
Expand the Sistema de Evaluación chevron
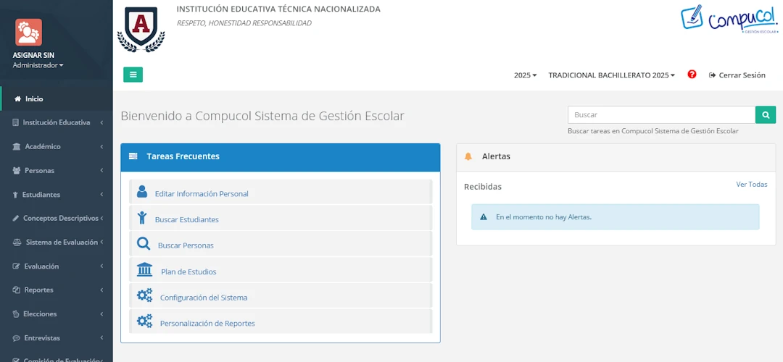pyautogui.click(x=101, y=243)
